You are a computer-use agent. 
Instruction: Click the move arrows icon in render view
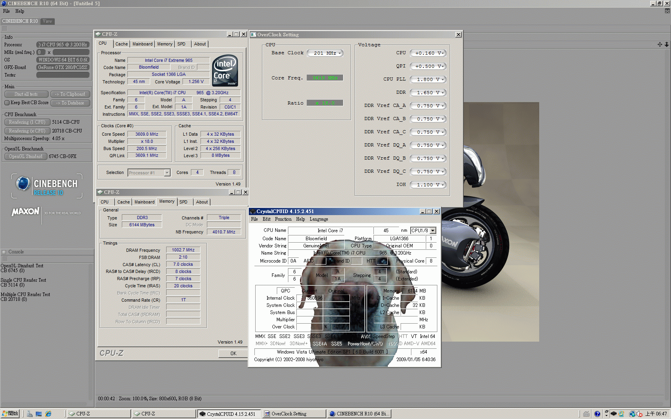pos(660,44)
